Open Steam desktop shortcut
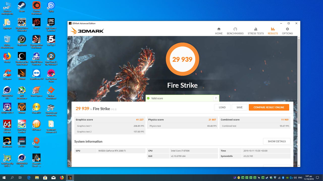 click(22, 7)
